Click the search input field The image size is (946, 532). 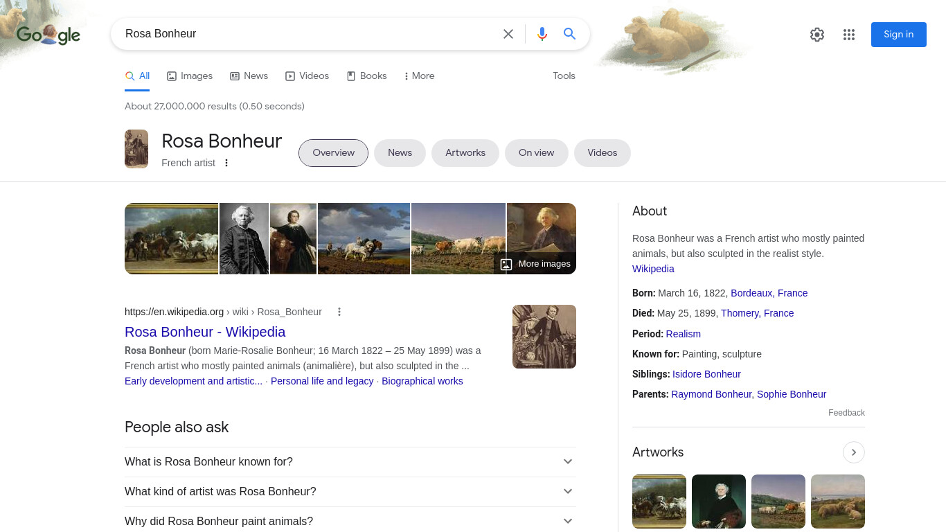point(308,34)
